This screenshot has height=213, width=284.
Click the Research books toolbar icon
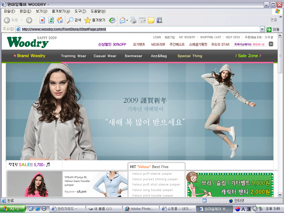tap(159, 20)
